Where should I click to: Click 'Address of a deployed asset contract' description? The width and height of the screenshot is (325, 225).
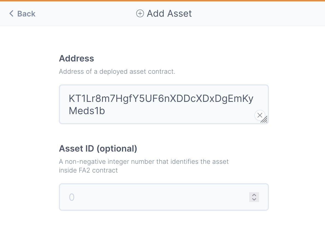tap(117, 72)
